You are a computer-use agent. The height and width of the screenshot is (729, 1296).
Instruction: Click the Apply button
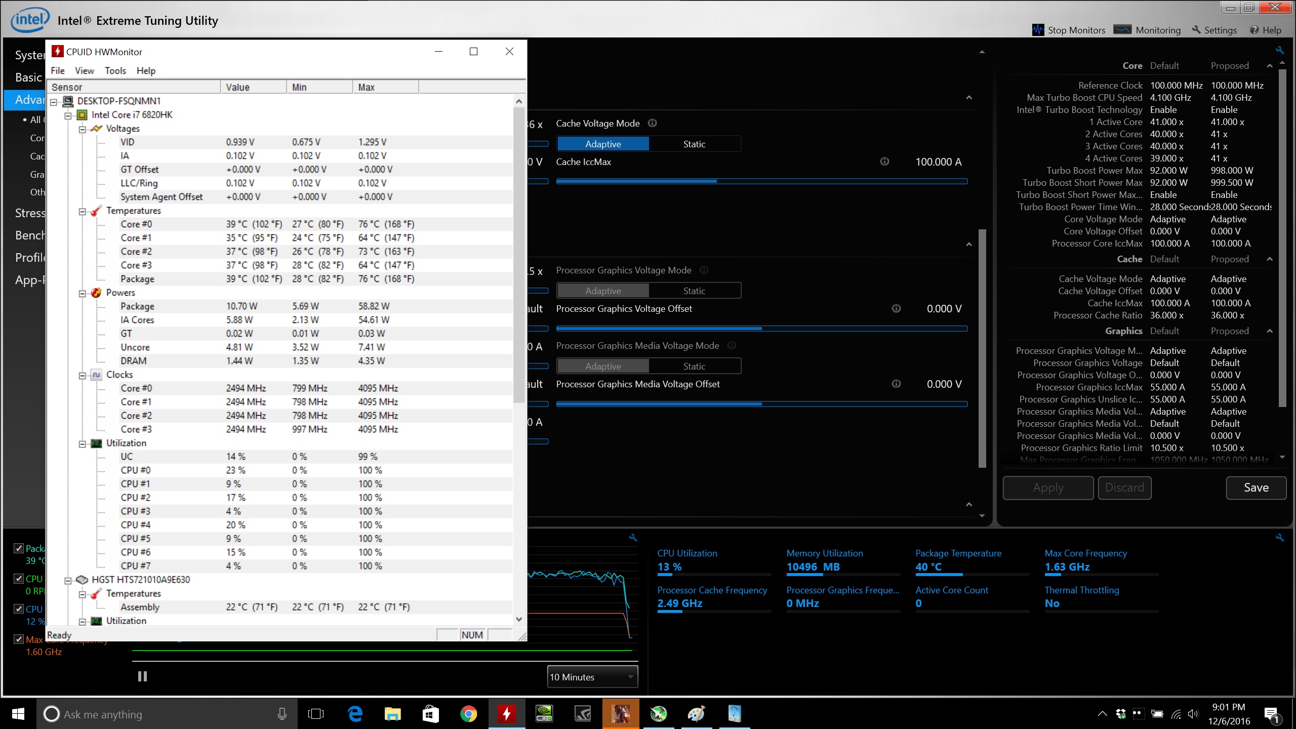1048,488
